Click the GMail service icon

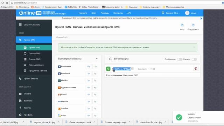pyautogui.click(x=59, y=94)
